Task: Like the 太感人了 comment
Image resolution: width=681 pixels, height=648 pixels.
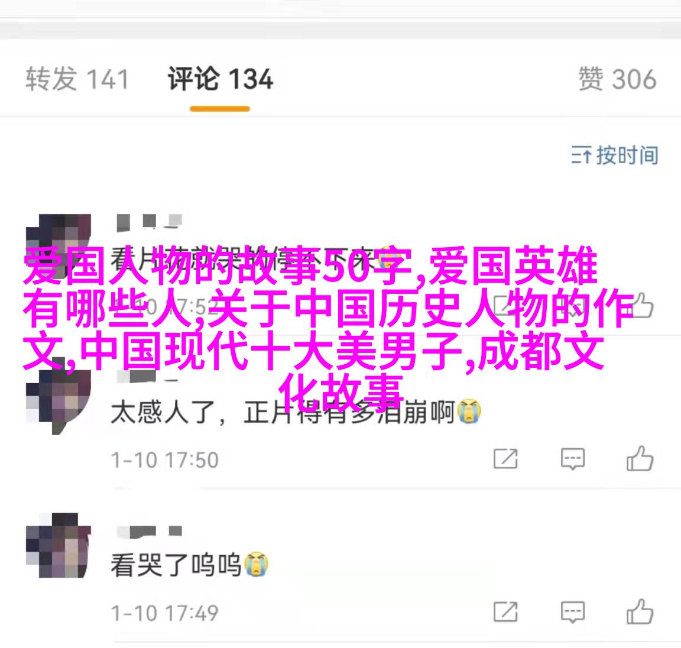Action: click(x=640, y=458)
